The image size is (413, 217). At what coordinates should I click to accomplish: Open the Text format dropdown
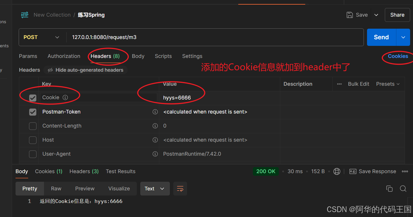[x=155, y=189]
